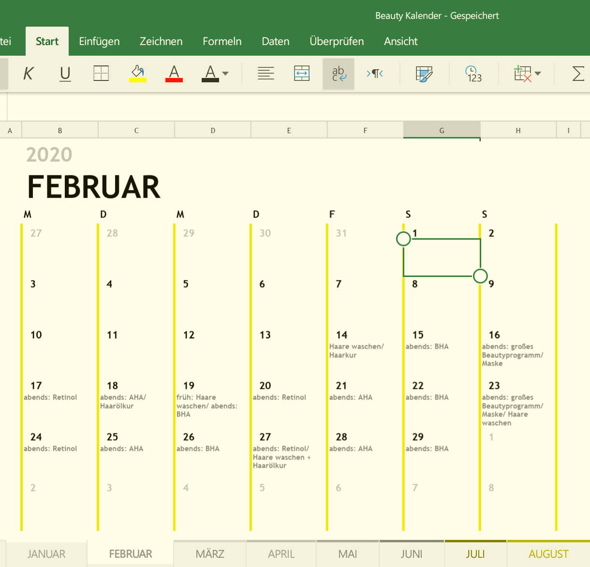Toggle underline formatting (U)
The height and width of the screenshot is (567, 590).
click(x=65, y=74)
